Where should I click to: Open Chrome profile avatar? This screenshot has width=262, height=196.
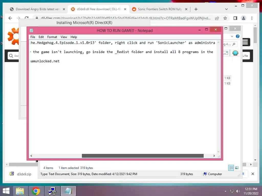tap(244, 18)
